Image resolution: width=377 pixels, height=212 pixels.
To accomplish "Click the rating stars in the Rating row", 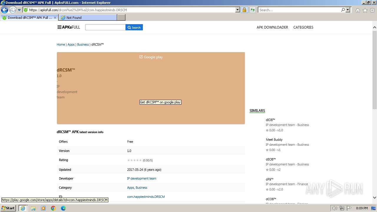I will tap(134, 160).
